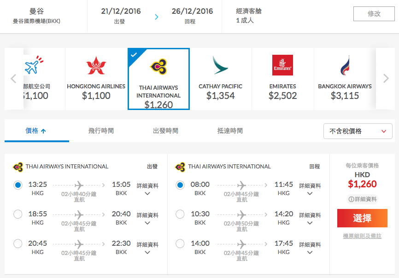Image resolution: width=399 pixels, height=278 pixels.
Task: Expand details for the 08:00 return flight
Action: tap(310, 189)
